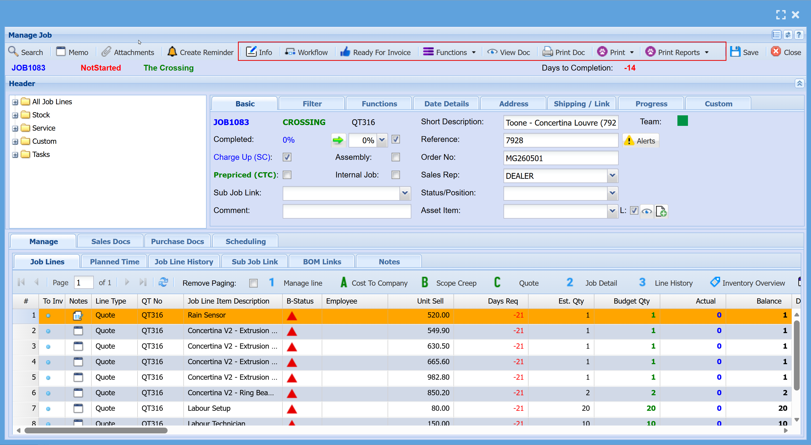Click the green arrow beside Completed percentage

338,140
